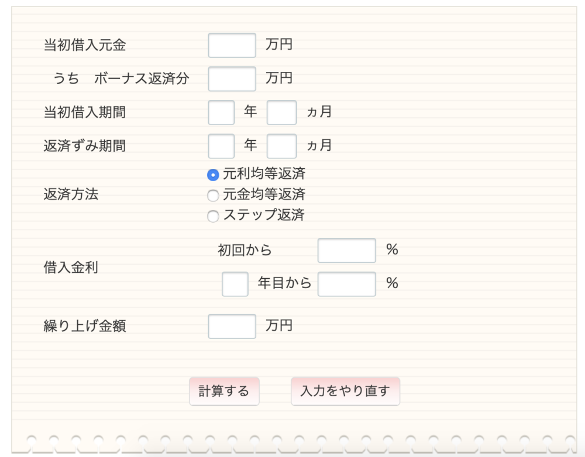
Task: Select the ステップ返済 radio button
Action: (212, 216)
